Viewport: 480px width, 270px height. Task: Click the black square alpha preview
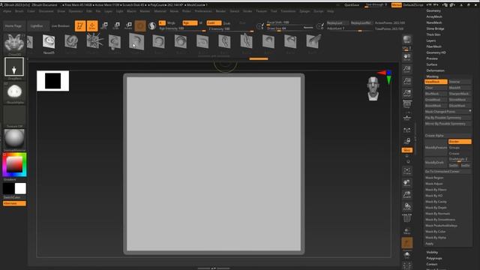click(52, 81)
